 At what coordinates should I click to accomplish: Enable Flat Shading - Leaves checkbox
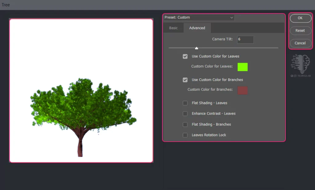tap(185, 103)
